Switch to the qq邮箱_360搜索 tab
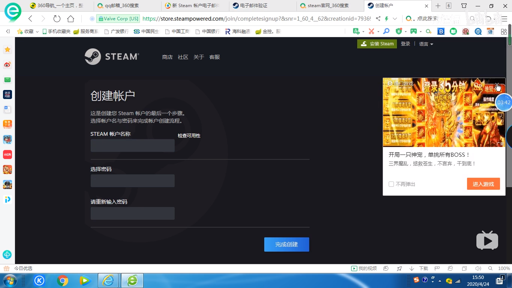512x288 pixels. pyautogui.click(x=128, y=6)
